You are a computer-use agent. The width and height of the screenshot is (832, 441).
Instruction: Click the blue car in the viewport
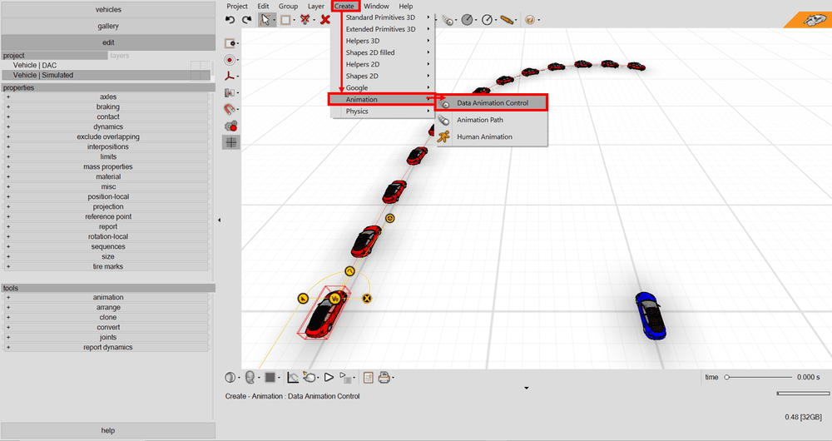650,315
